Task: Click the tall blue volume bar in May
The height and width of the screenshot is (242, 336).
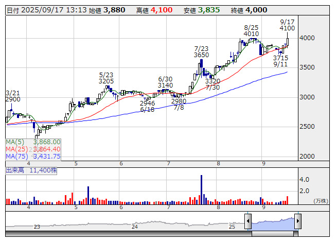Action: [88, 195]
